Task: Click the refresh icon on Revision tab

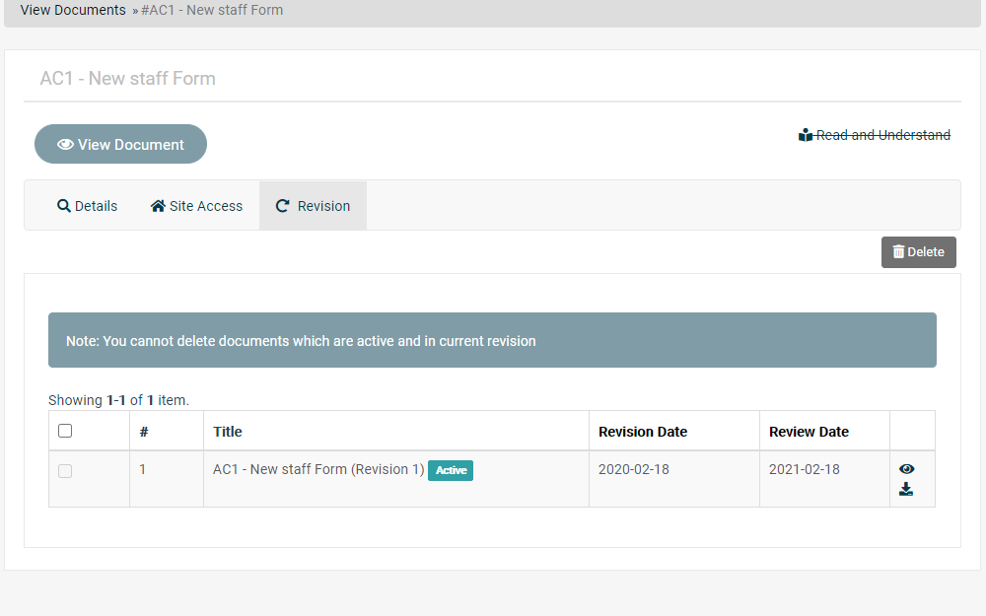Action: coord(283,206)
